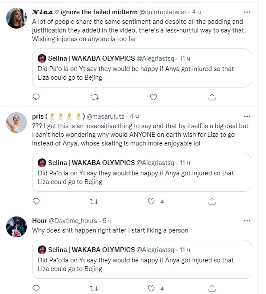Like pris's tweet with 4 likes
Screen dimensions: 266x294
(152, 201)
